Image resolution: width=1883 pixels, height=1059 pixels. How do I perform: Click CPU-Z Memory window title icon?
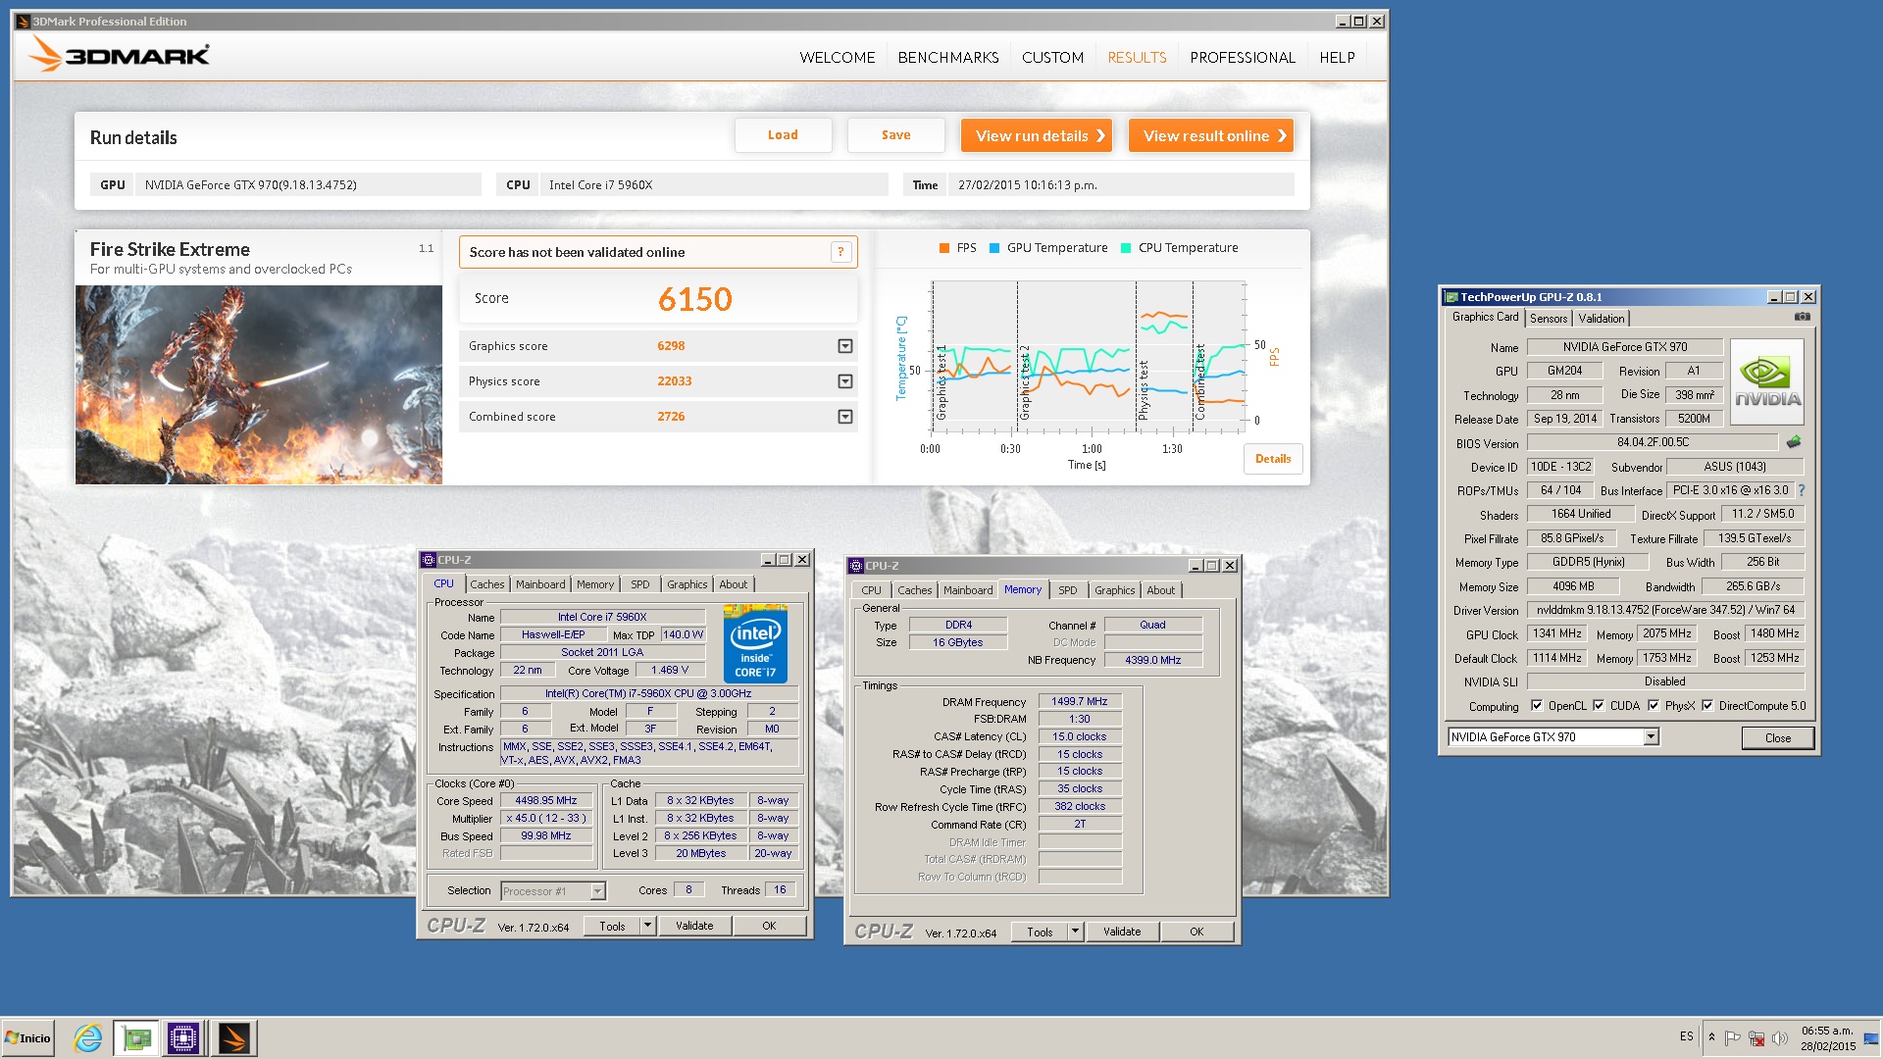pos(856,566)
